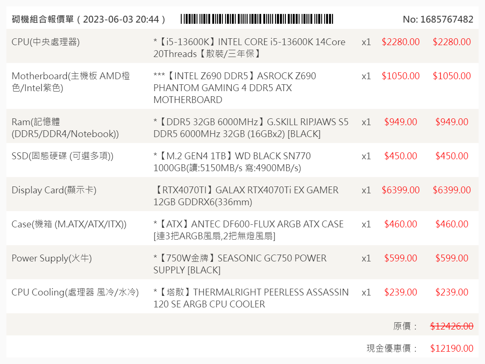
Task: Select the G.SKILL RIPJAWS S5 DDR5 item
Action: click(251, 128)
